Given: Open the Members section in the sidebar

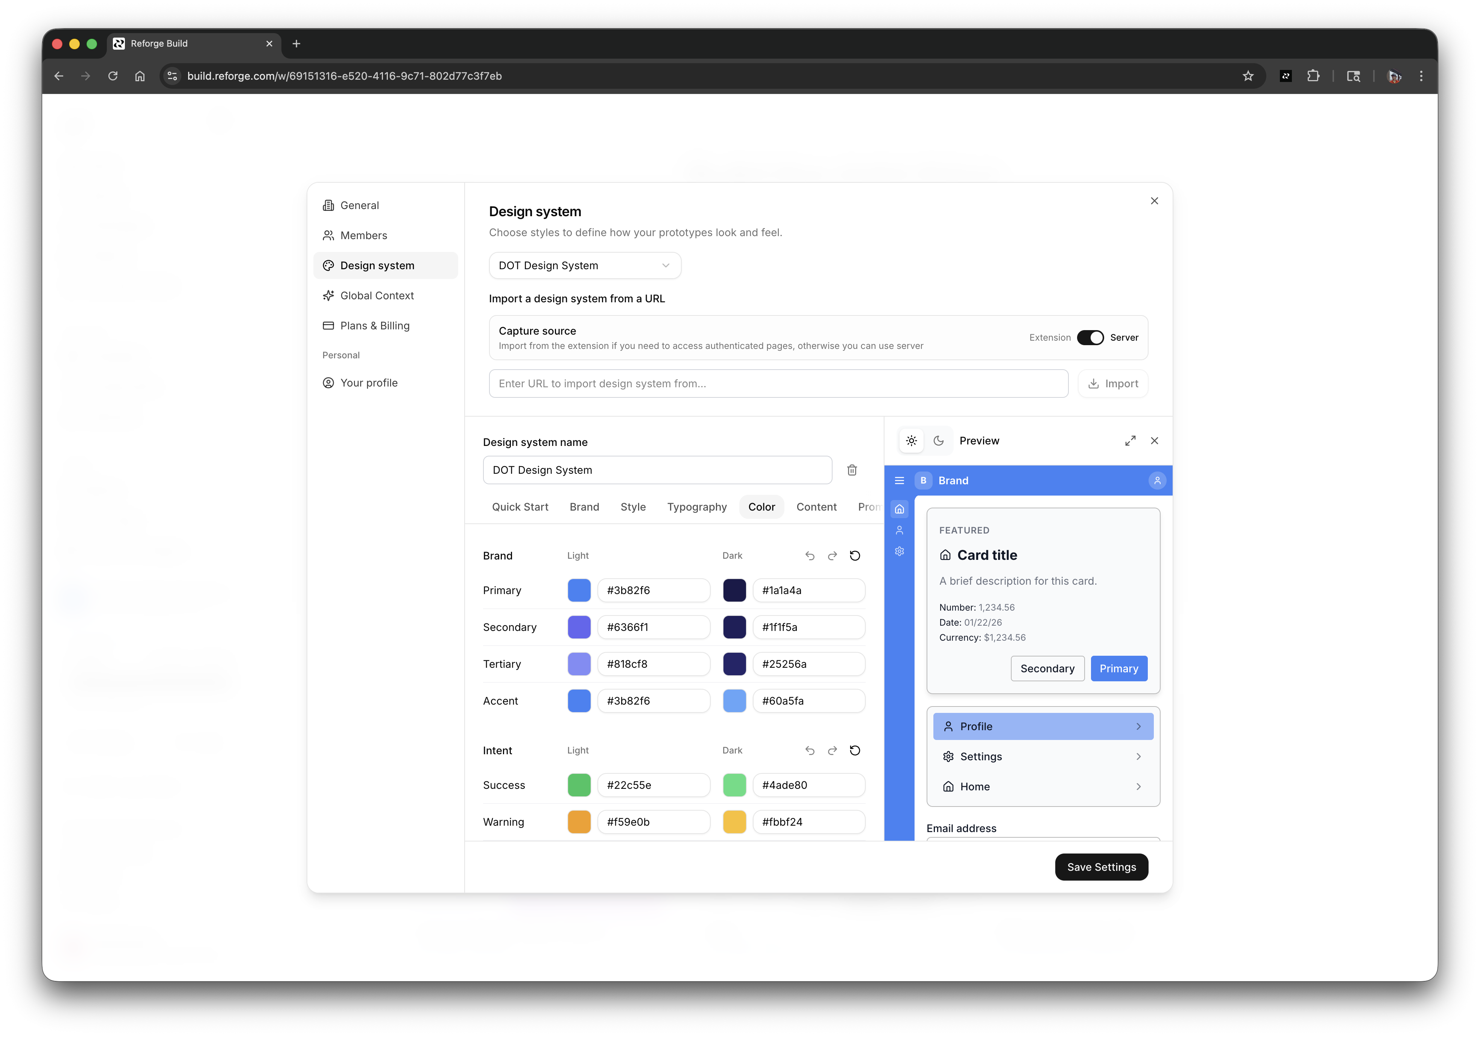Looking at the screenshot, I should point(363,235).
